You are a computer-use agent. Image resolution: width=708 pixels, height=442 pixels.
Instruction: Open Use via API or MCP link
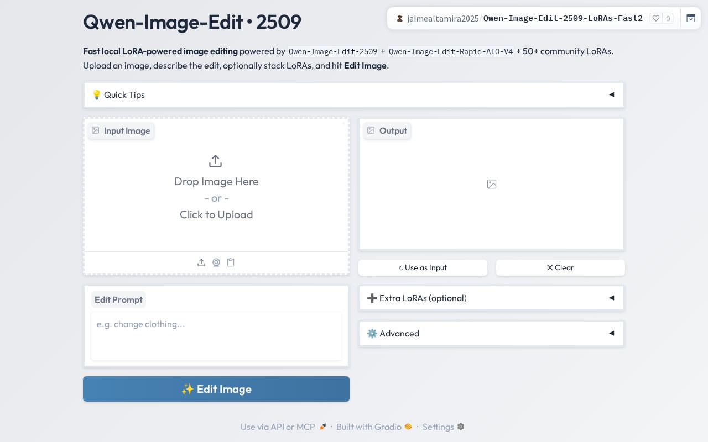pos(284,427)
